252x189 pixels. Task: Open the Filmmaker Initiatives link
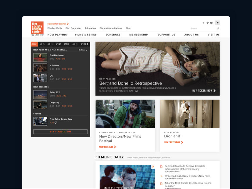pyautogui.click(x=111, y=28)
